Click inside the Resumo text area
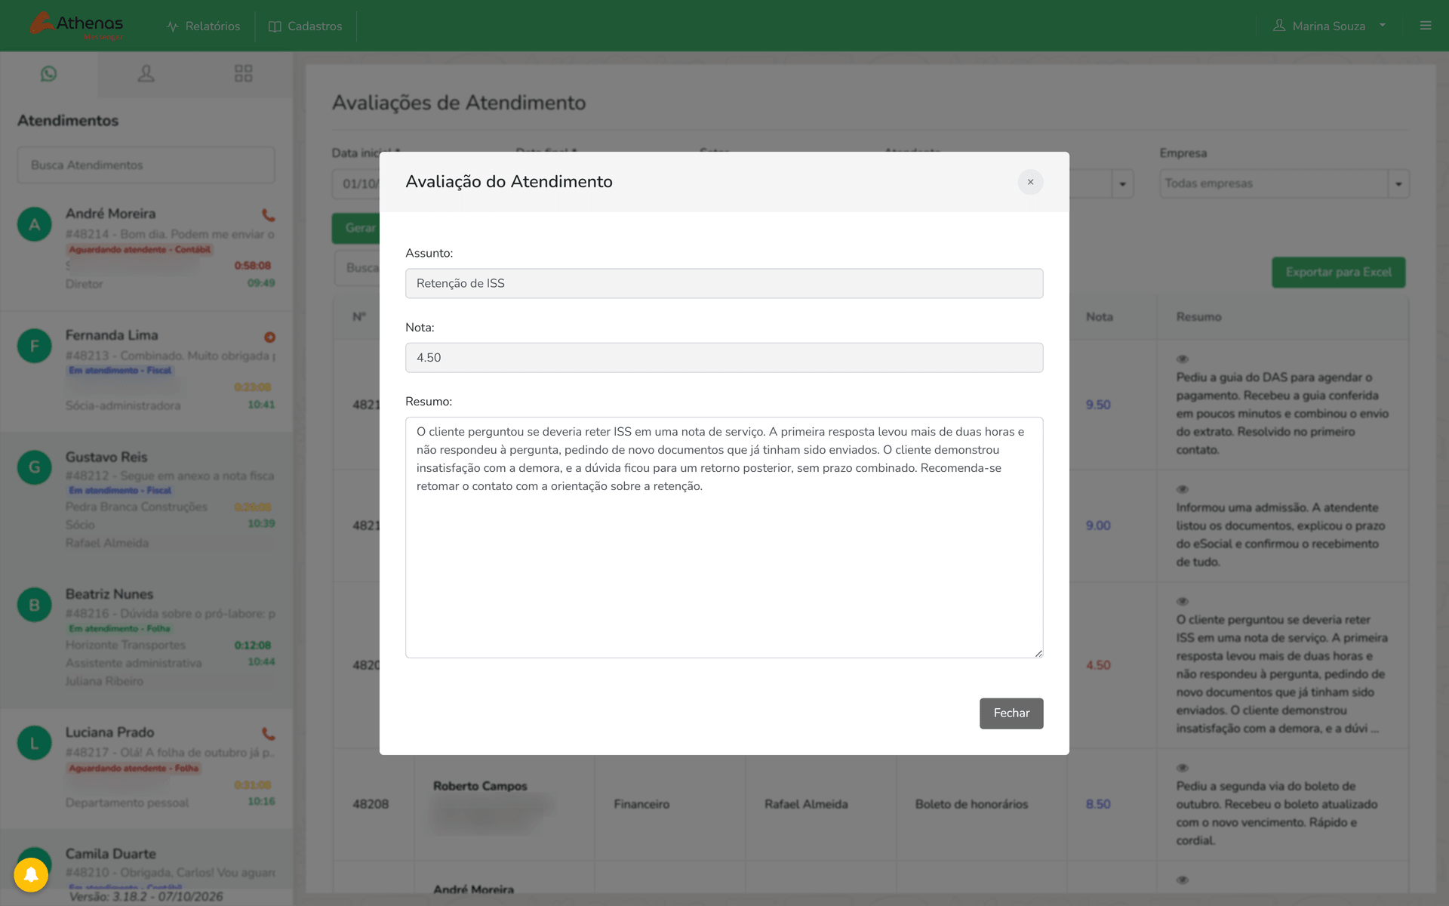The image size is (1449, 906). [x=724, y=538]
